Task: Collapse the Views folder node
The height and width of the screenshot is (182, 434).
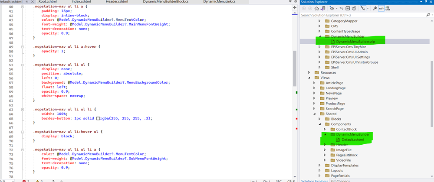Action: (309, 78)
